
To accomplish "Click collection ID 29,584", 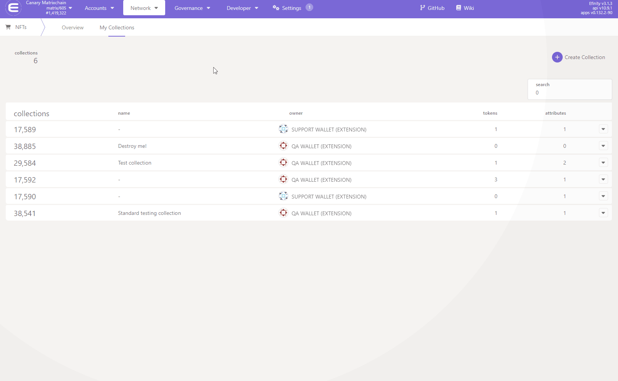I will click(x=25, y=163).
